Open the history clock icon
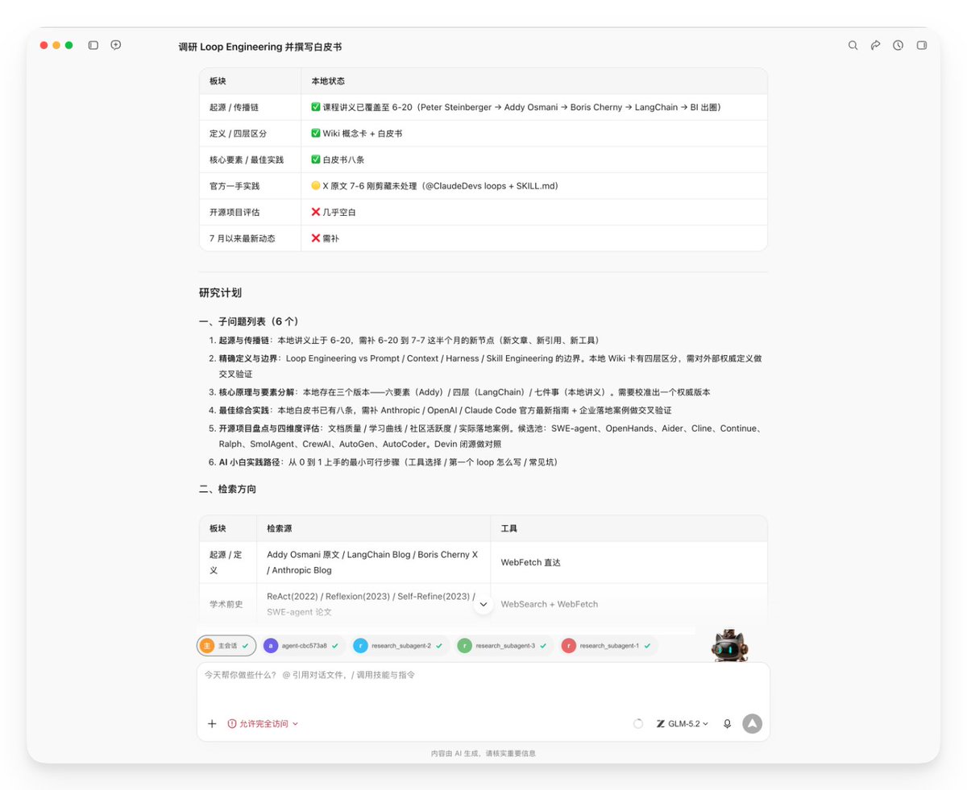Screen dimensions: 967x790 [x=898, y=45]
